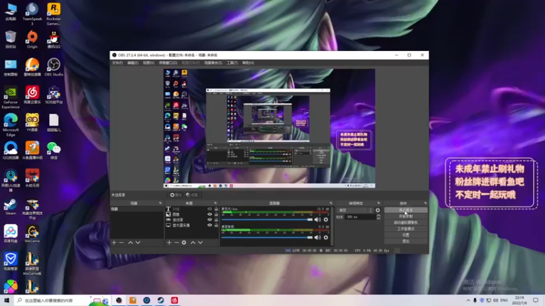
Task: Remove the selected scene with the minus icon
Action: 121,243
